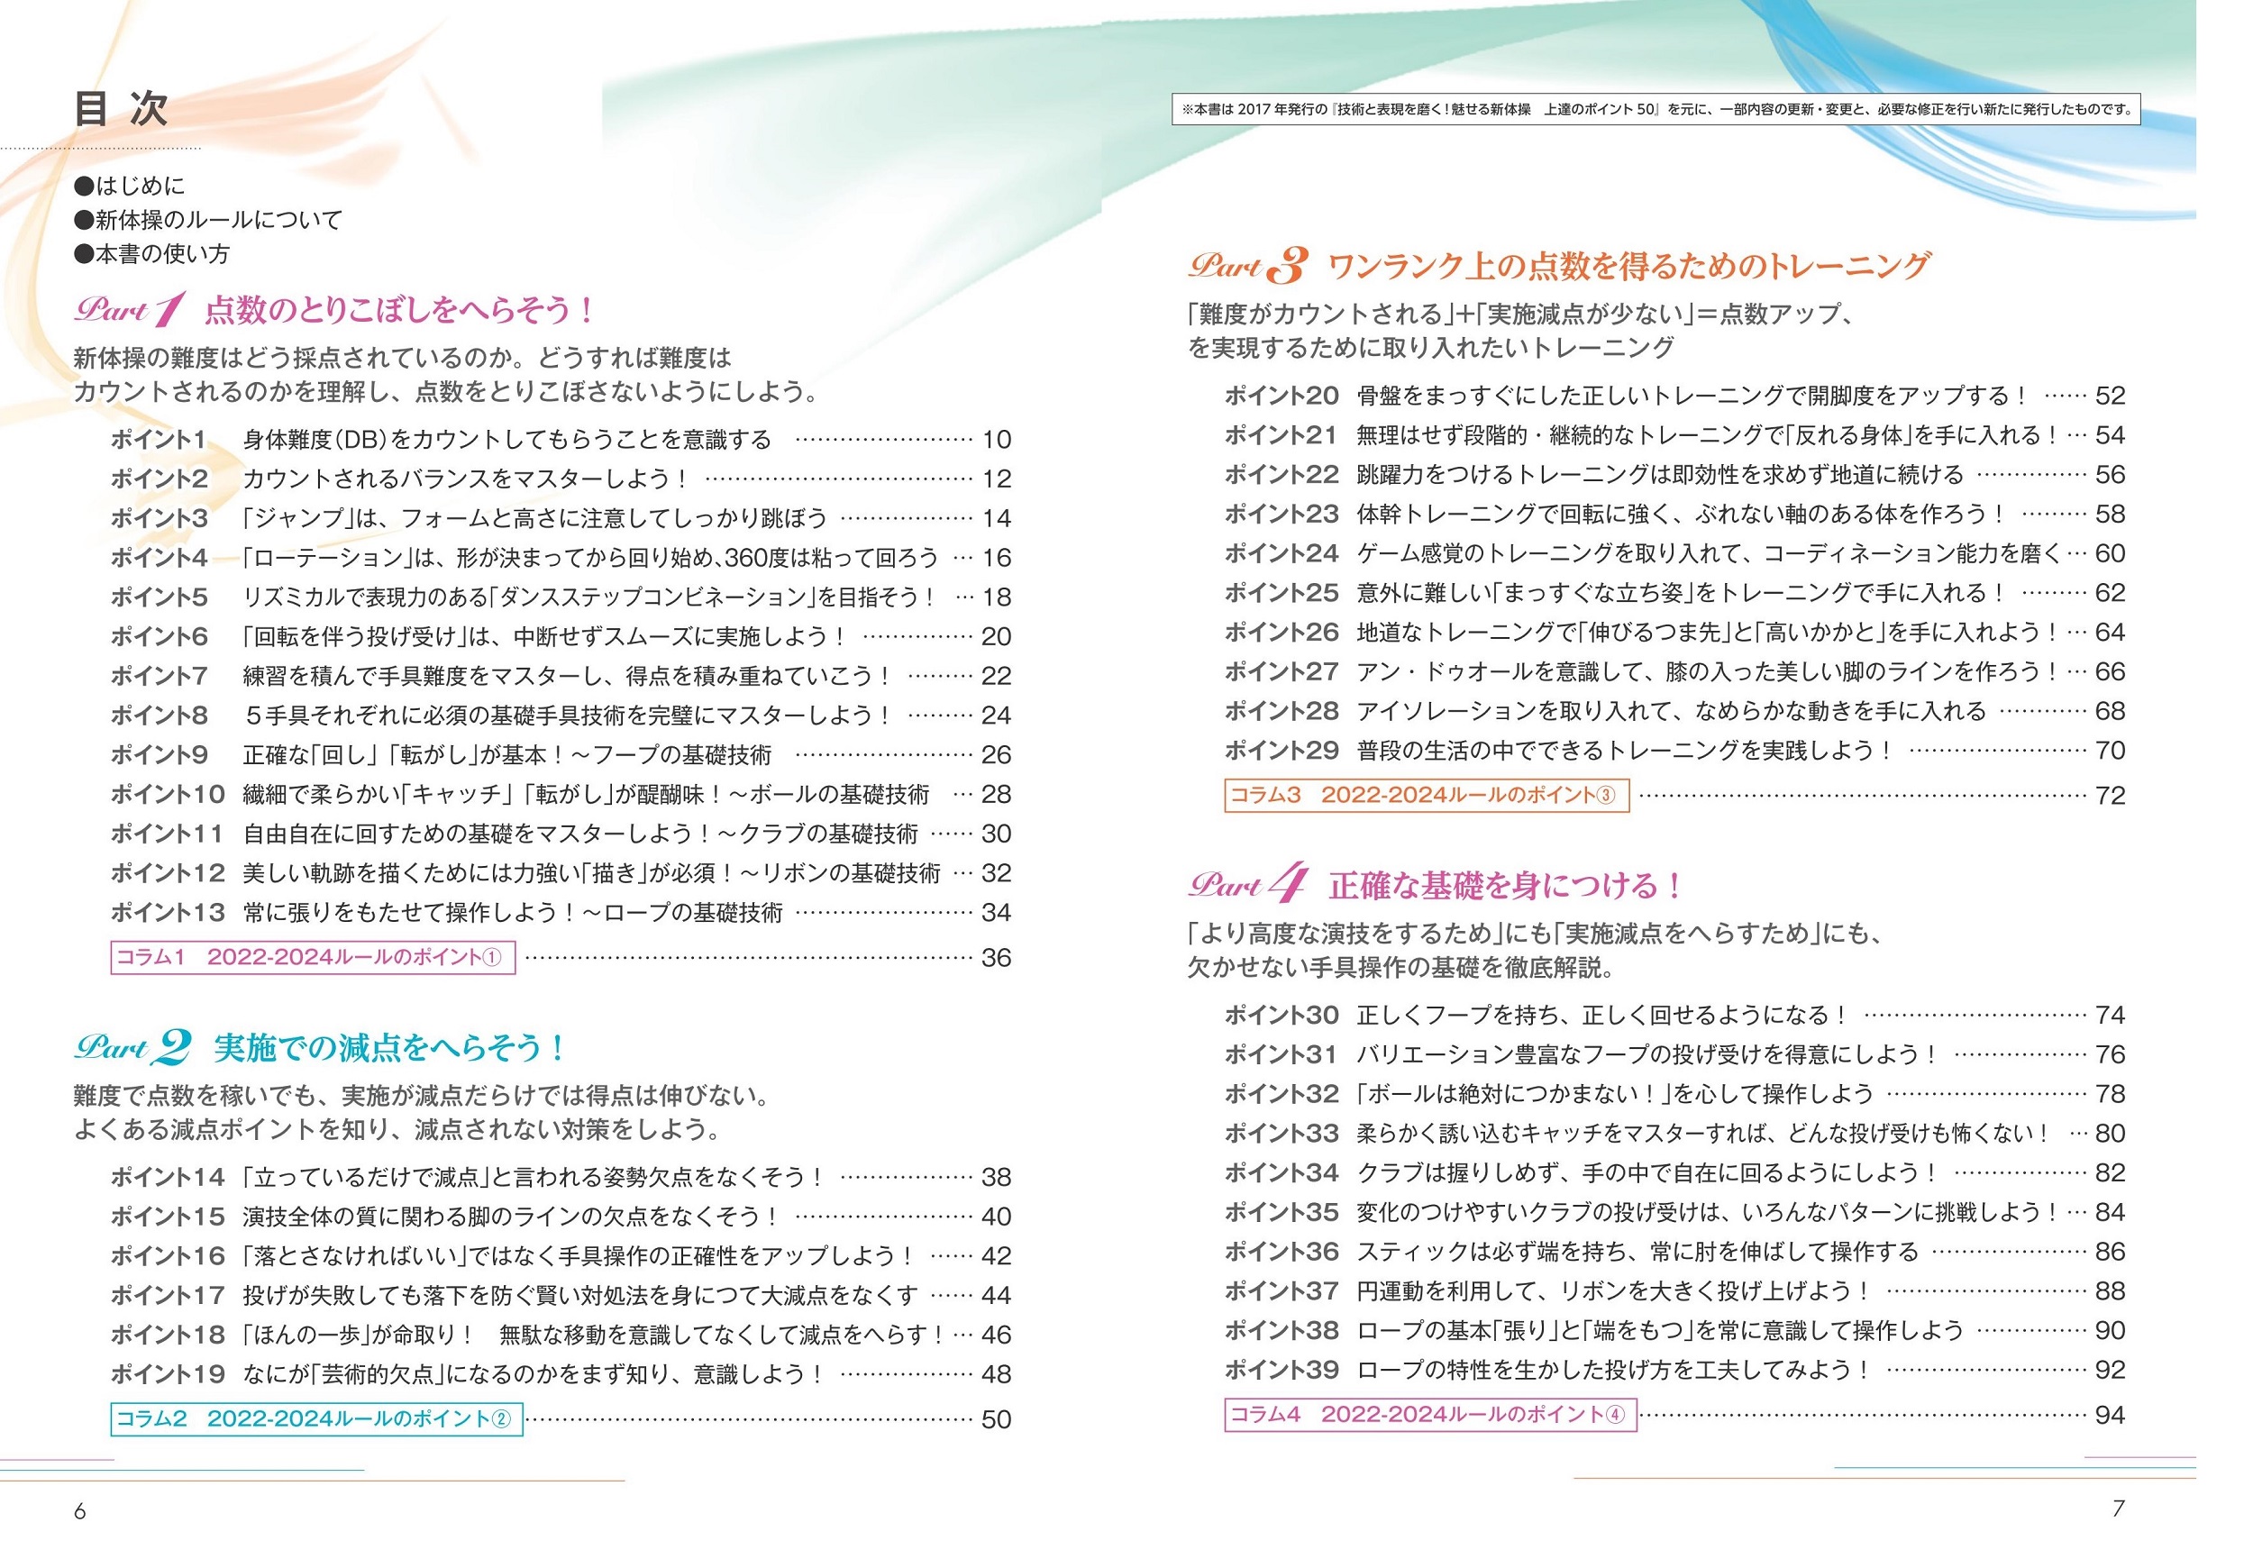Viewport: 2253px width, 1559px height.
Task: Open ポイント14 姿勢欠点 entry
Action: click(561, 1177)
